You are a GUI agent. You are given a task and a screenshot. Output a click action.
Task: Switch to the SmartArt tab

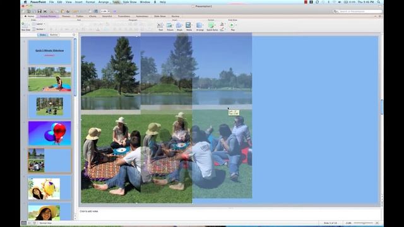[x=107, y=16]
